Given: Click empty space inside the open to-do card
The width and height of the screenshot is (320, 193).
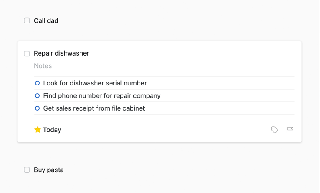Looking at the screenshot, I should [x=163, y=130].
